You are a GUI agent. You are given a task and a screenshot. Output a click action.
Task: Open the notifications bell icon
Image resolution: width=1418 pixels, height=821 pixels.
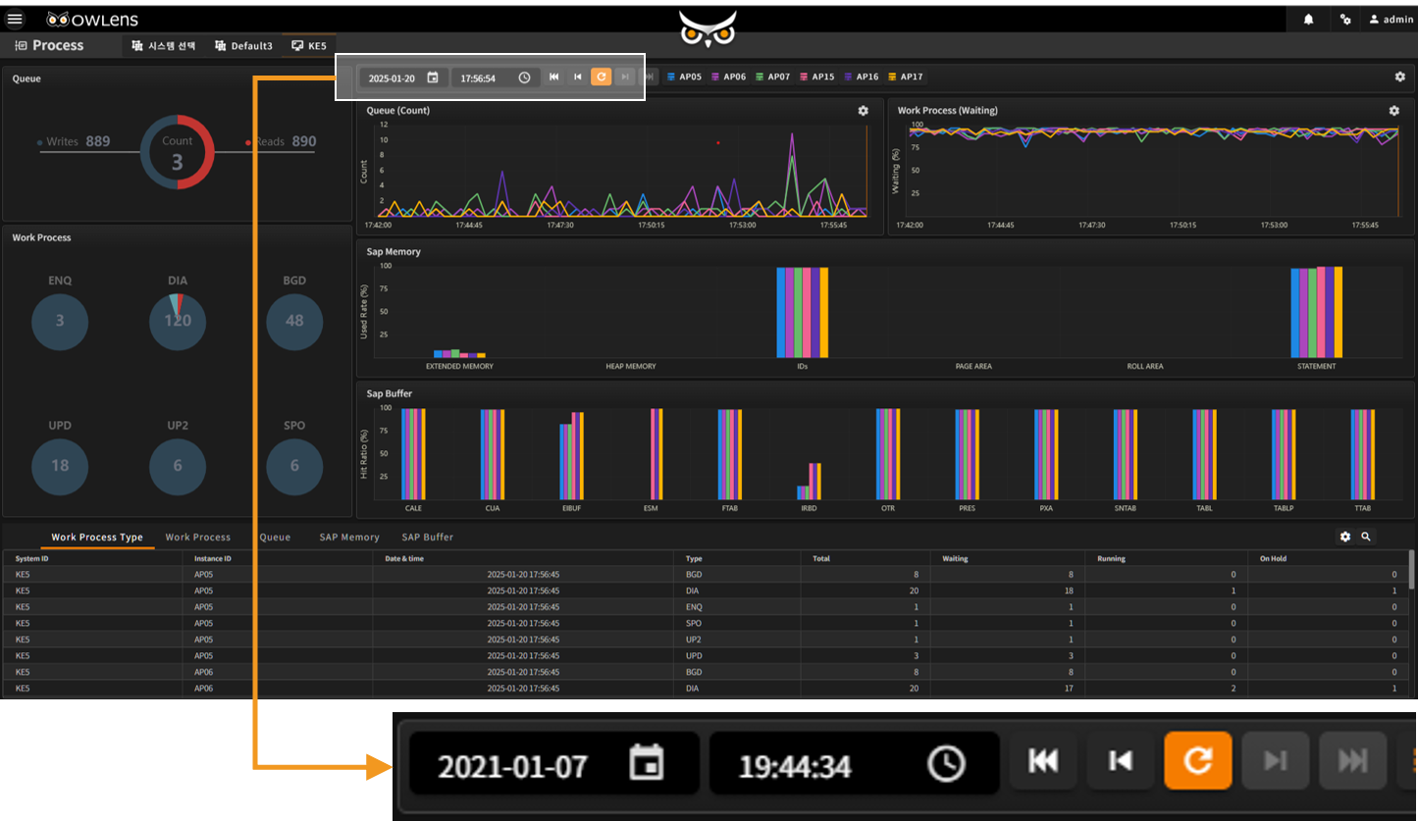pos(1308,20)
